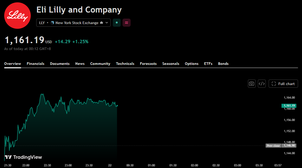Click the pink approximate-sign data icon
This screenshot has height=168, width=302.
126,23
